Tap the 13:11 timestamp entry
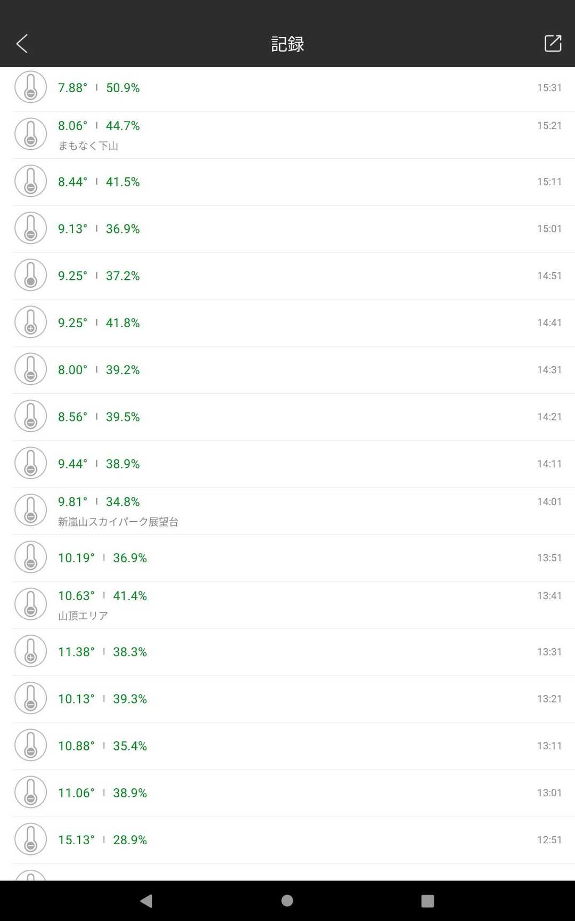575x921 pixels. coord(549,746)
